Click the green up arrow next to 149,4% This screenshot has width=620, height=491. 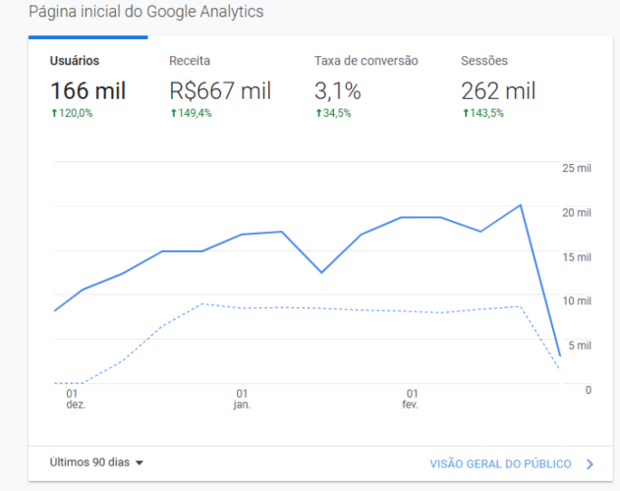pos(173,113)
